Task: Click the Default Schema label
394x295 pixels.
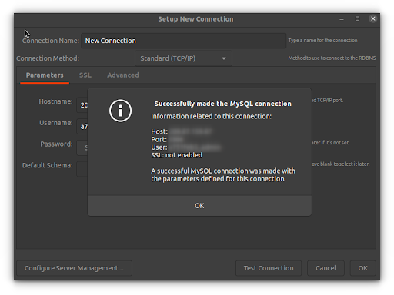Action: tap(48, 165)
